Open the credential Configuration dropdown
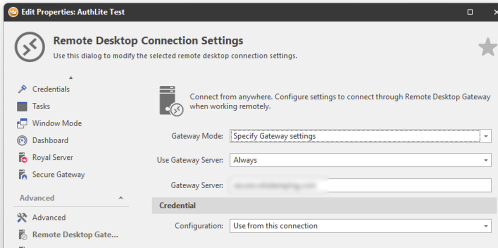Image resolution: width=498 pixels, height=248 pixels. click(485, 226)
